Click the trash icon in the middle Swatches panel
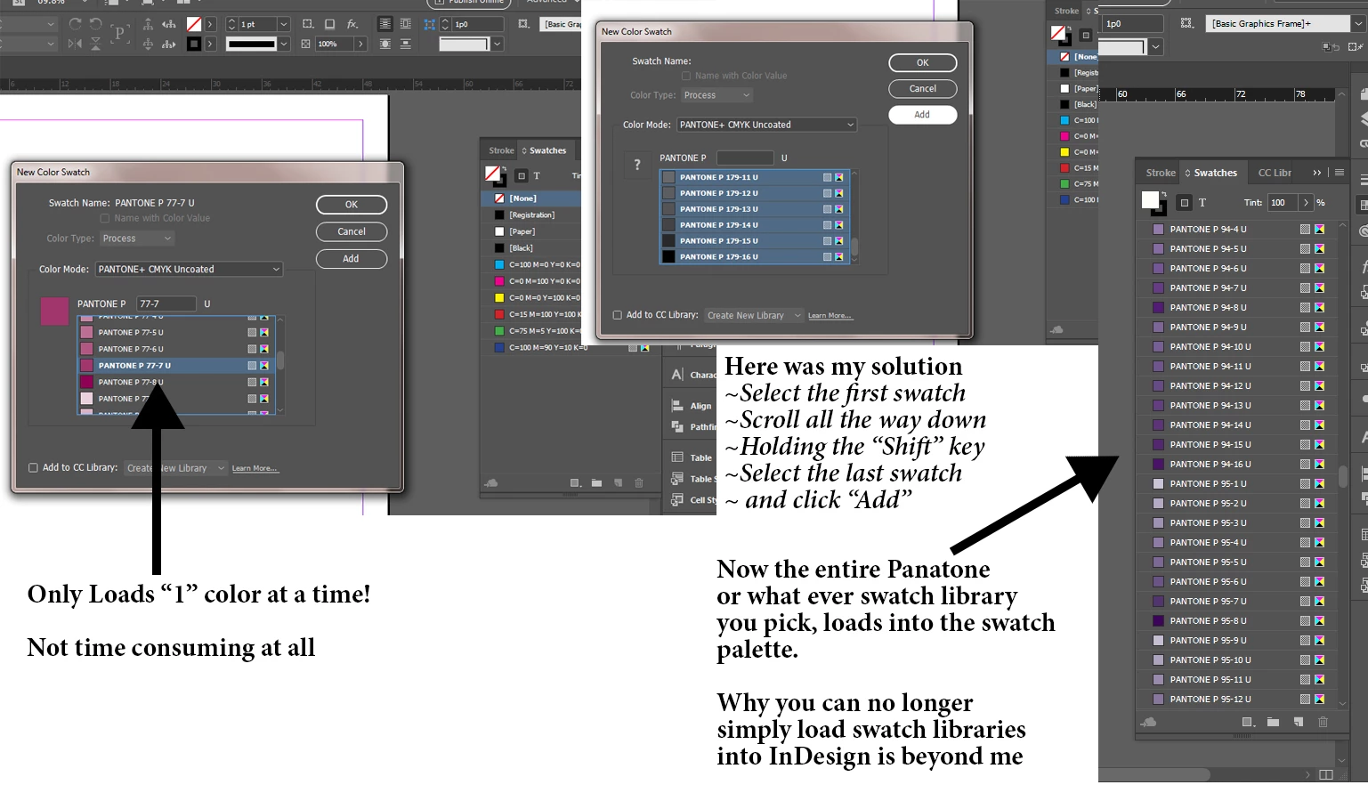1368x801 pixels. (x=639, y=483)
